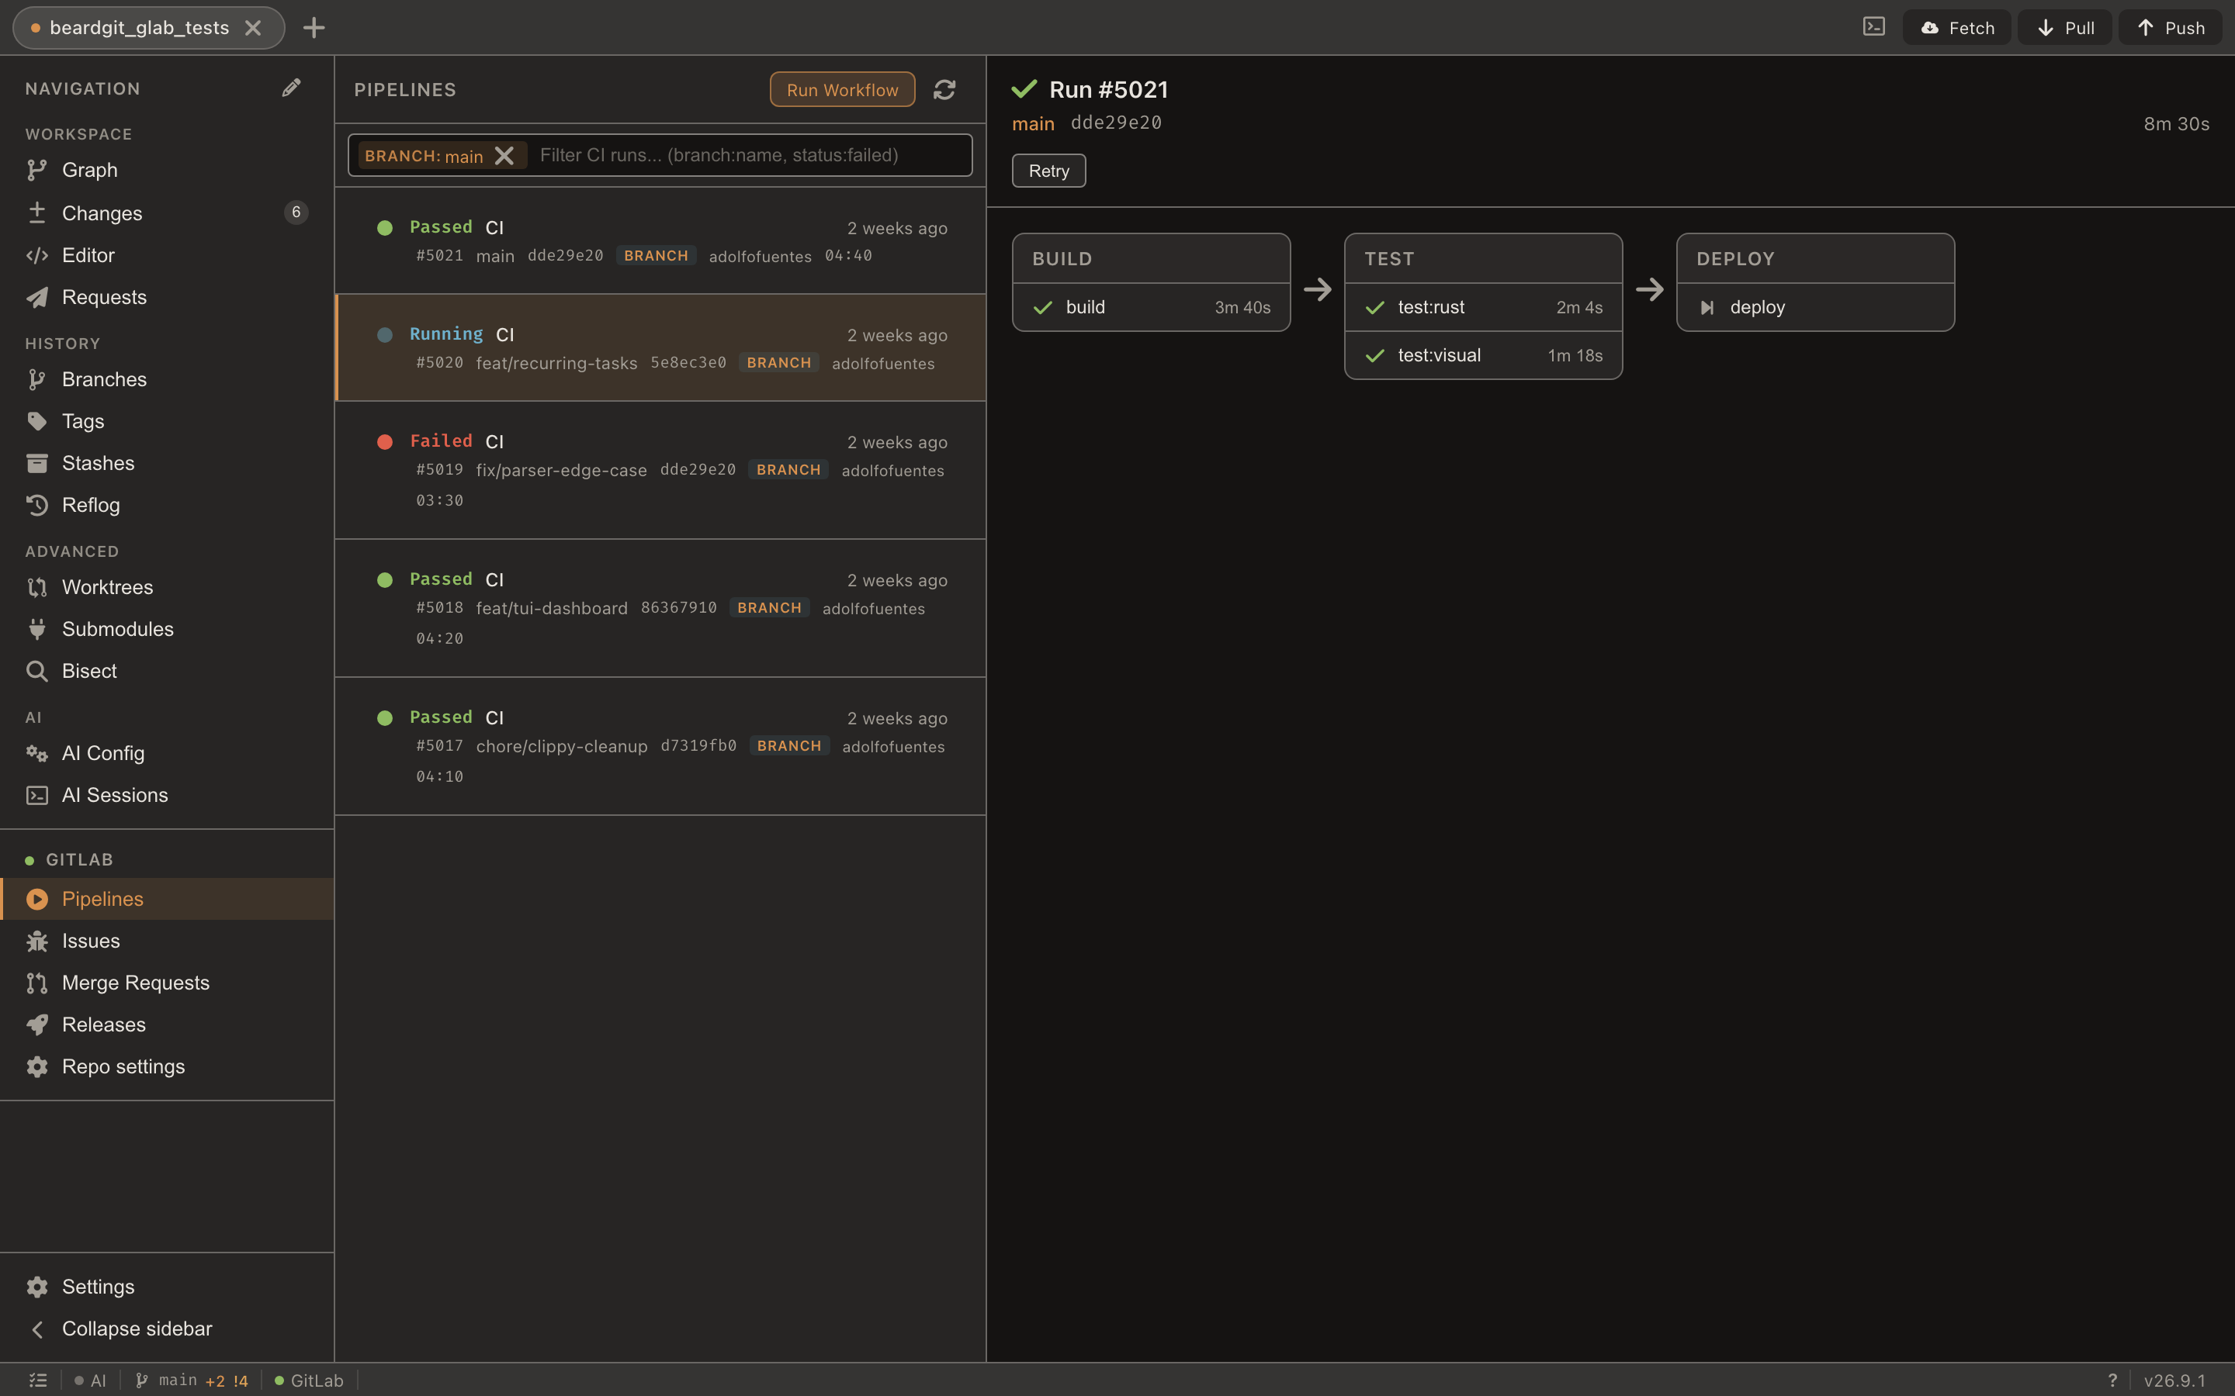Open Releases
This screenshot has height=1396, width=2235.
[x=167, y=1024]
